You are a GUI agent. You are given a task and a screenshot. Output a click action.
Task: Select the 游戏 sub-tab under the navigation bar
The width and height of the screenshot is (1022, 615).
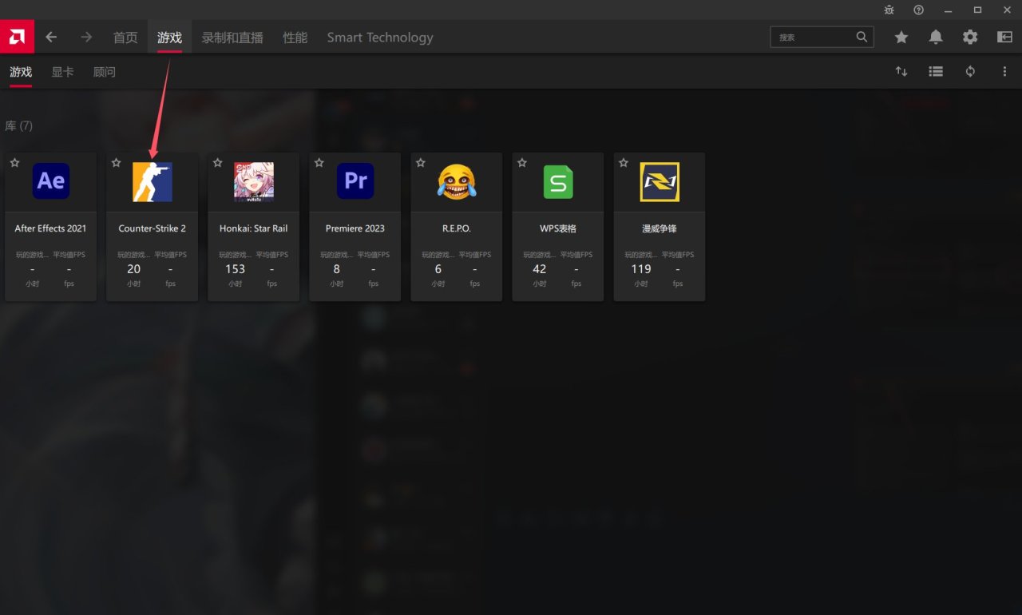[x=21, y=72]
